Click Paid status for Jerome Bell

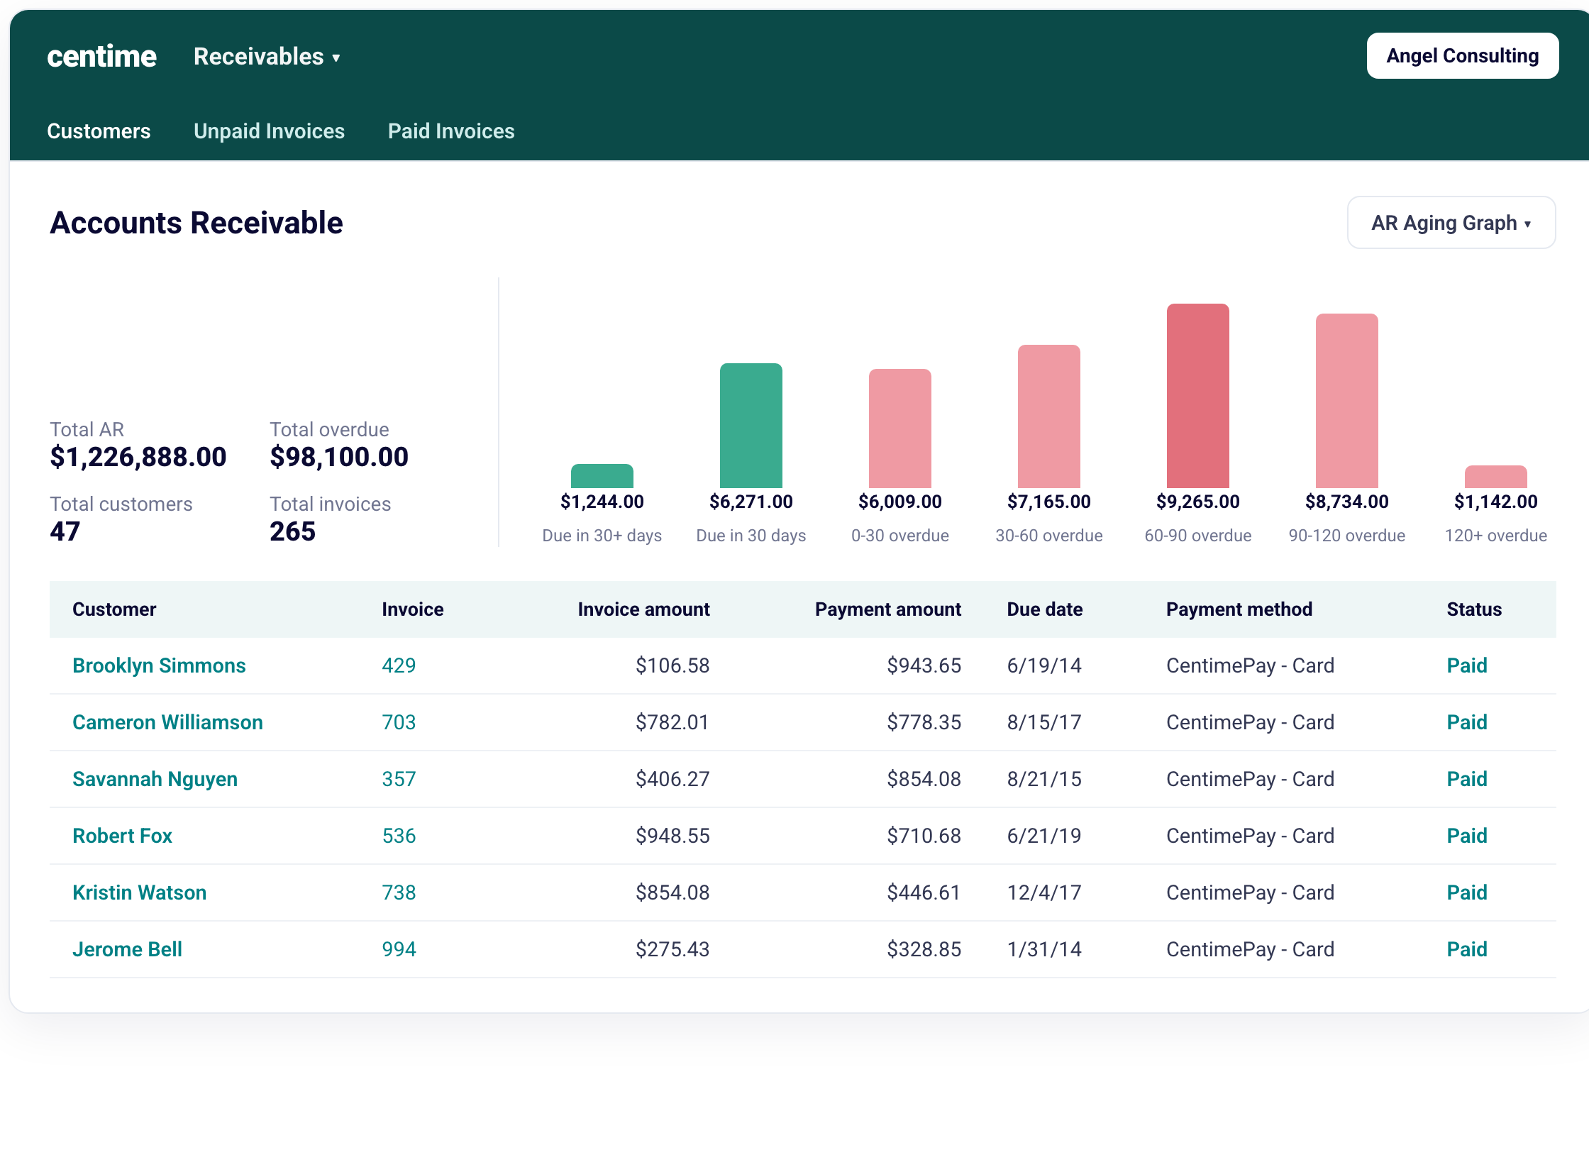point(1467,949)
